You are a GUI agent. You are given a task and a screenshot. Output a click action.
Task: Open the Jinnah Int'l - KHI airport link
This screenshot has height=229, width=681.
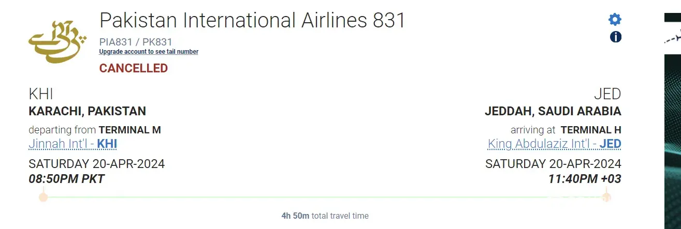pyautogui.click(x=76, y=144)
